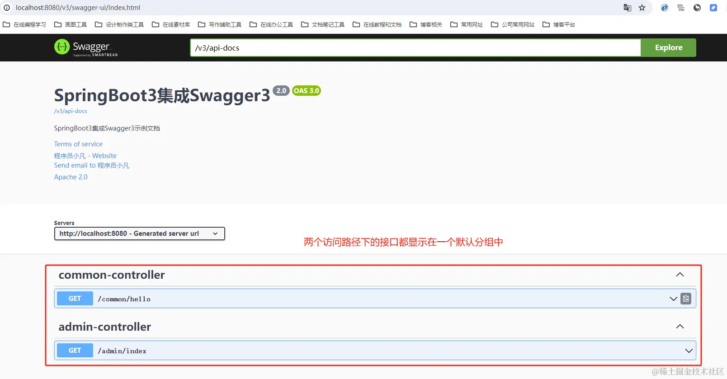Click the dark round extension icon
The image size is (727, 379).
(x=697, y=8)
